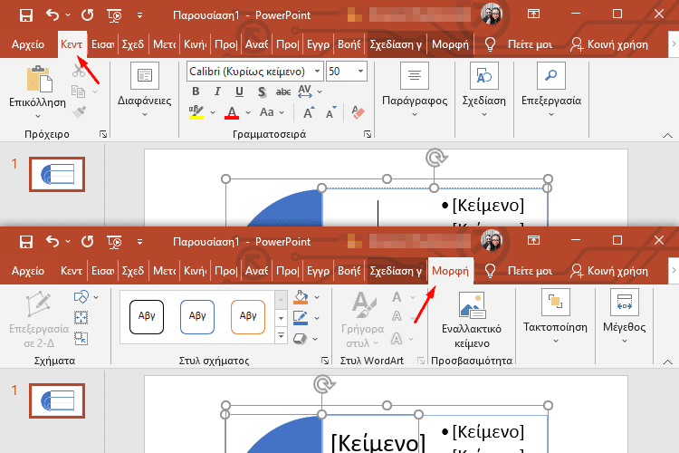Click the Copy icon in the Πρόχειρο group
This screenshot has width=679, height=453.
(79, 91)
